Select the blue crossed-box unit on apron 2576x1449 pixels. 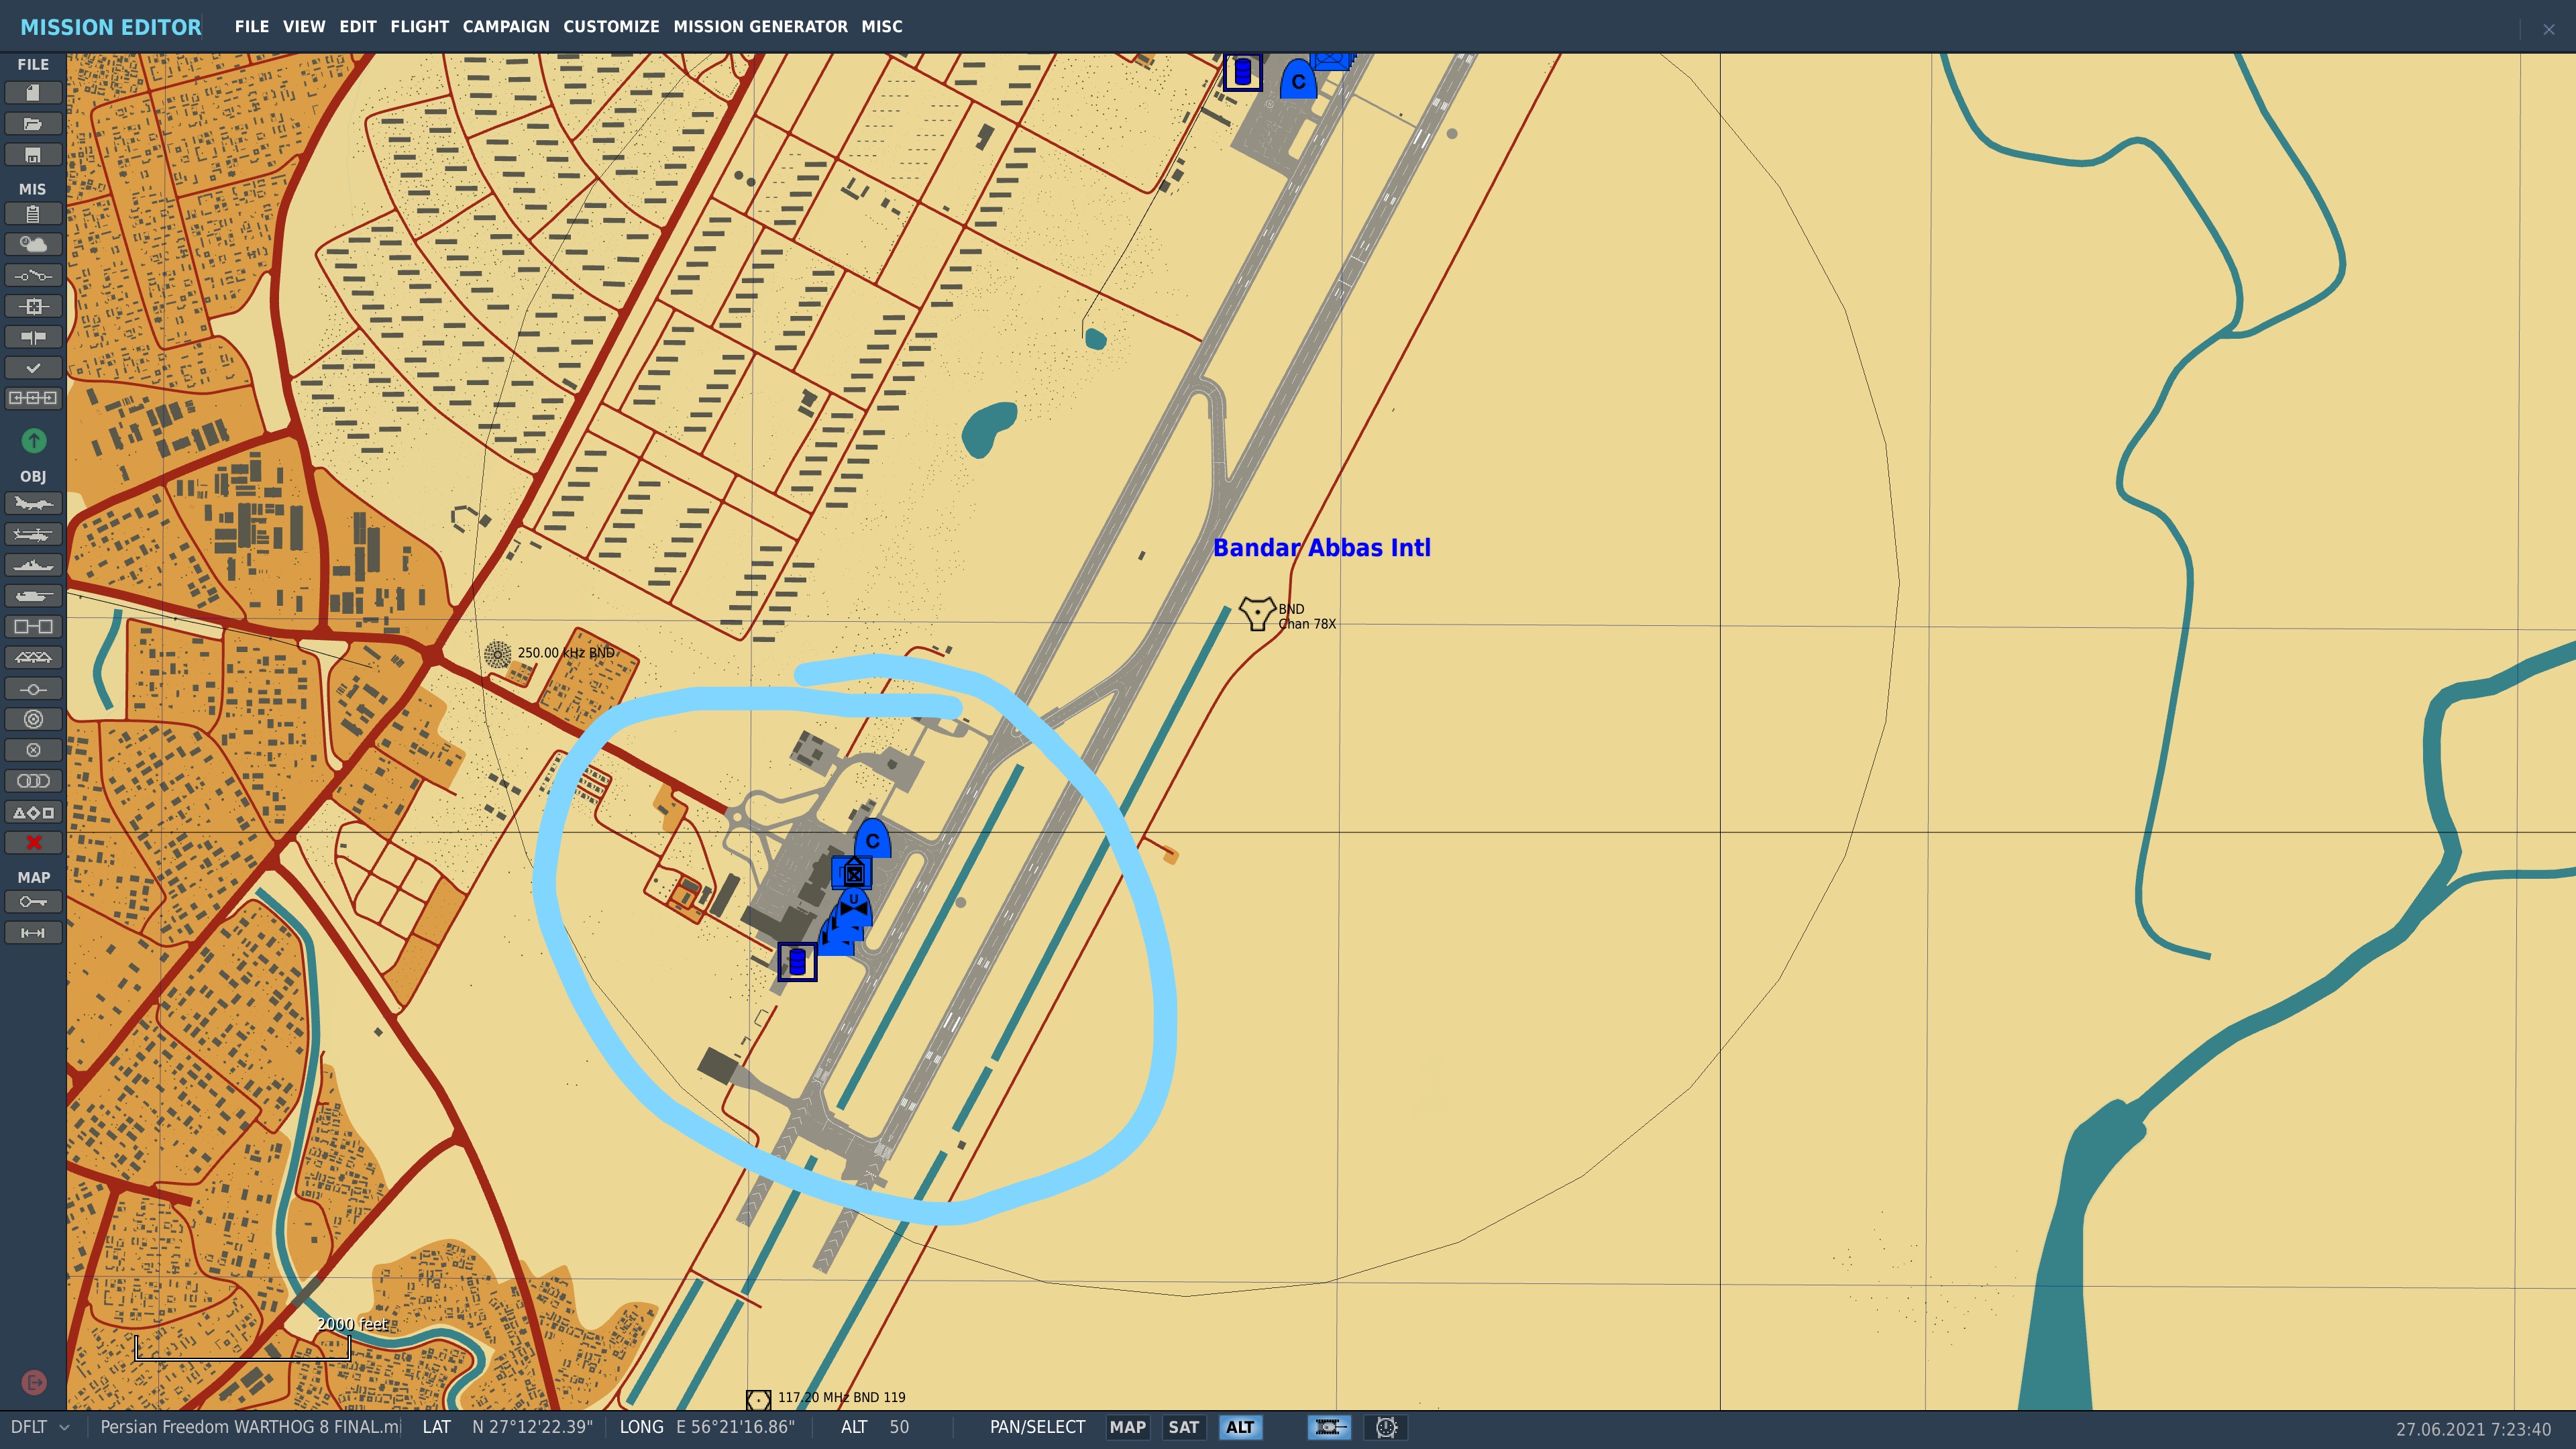click(853, 874)
